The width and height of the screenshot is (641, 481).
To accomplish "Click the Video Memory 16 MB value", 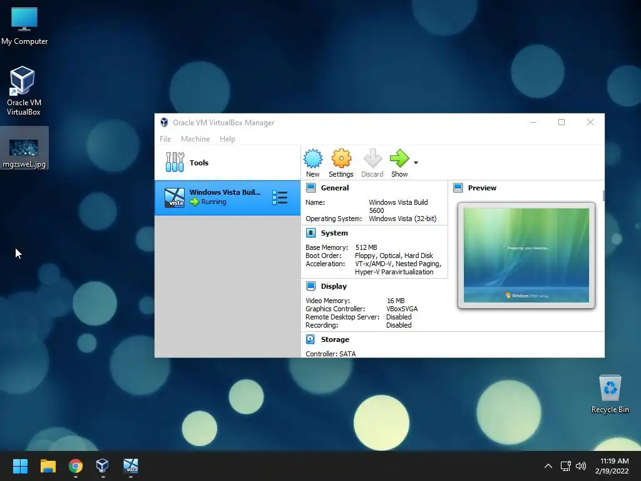I will [396, 301].
